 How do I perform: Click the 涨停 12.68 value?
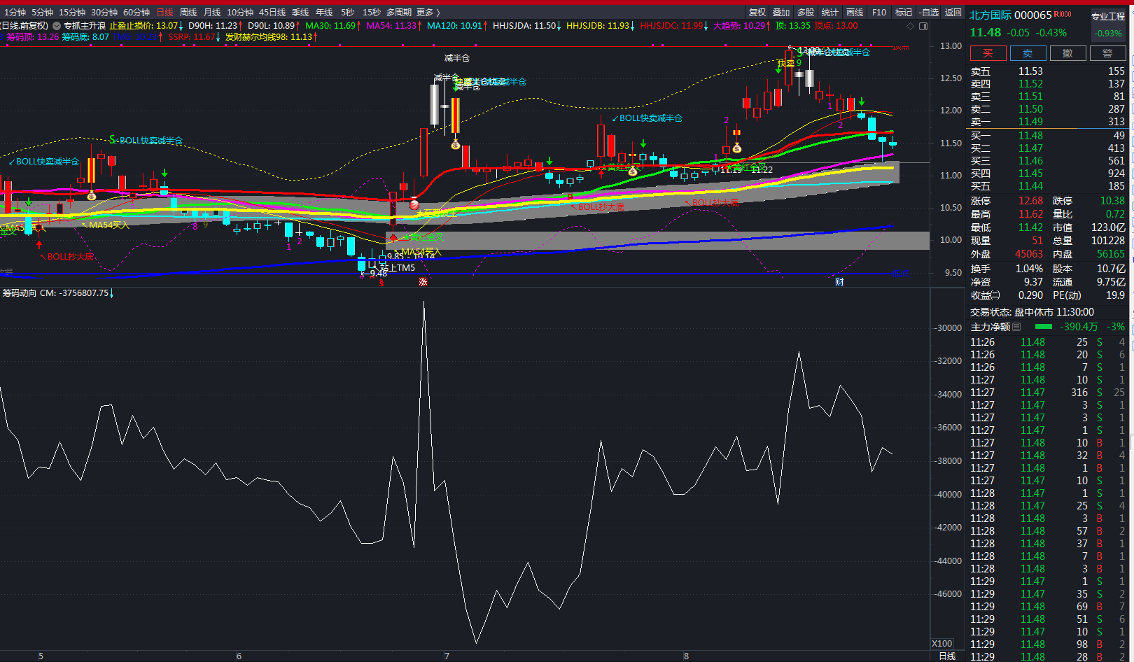[x=1030, y=201]
